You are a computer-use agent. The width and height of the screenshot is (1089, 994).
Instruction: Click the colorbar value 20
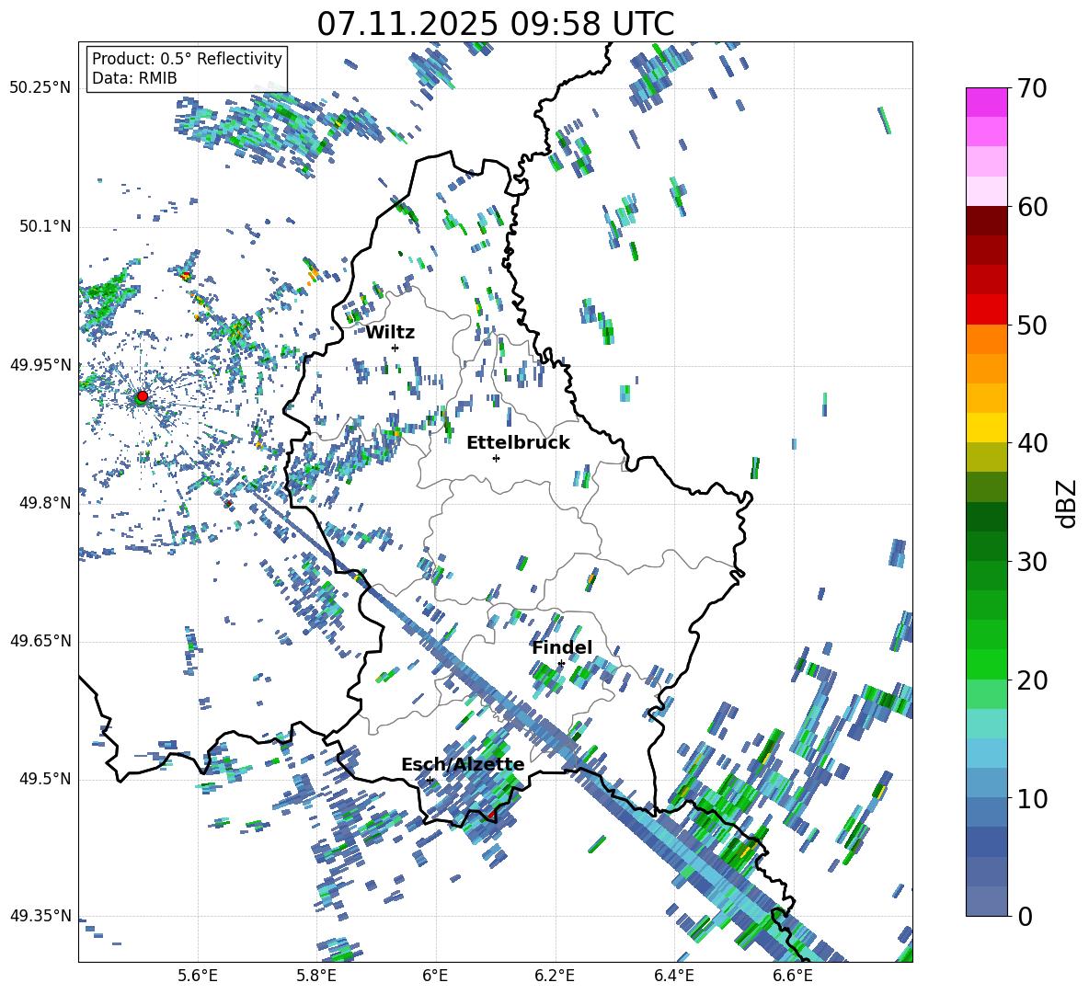coord(1032,680)
